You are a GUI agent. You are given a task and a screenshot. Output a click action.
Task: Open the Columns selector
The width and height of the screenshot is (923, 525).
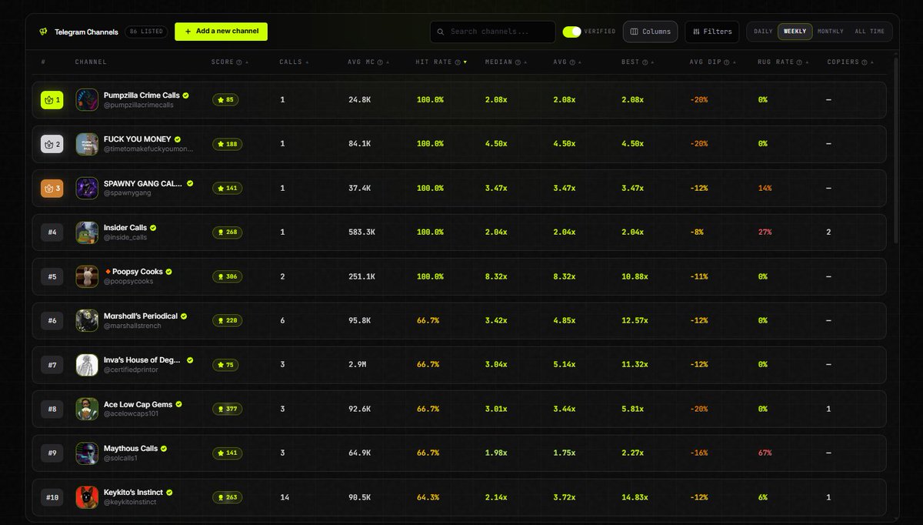(x=650, y=32)
